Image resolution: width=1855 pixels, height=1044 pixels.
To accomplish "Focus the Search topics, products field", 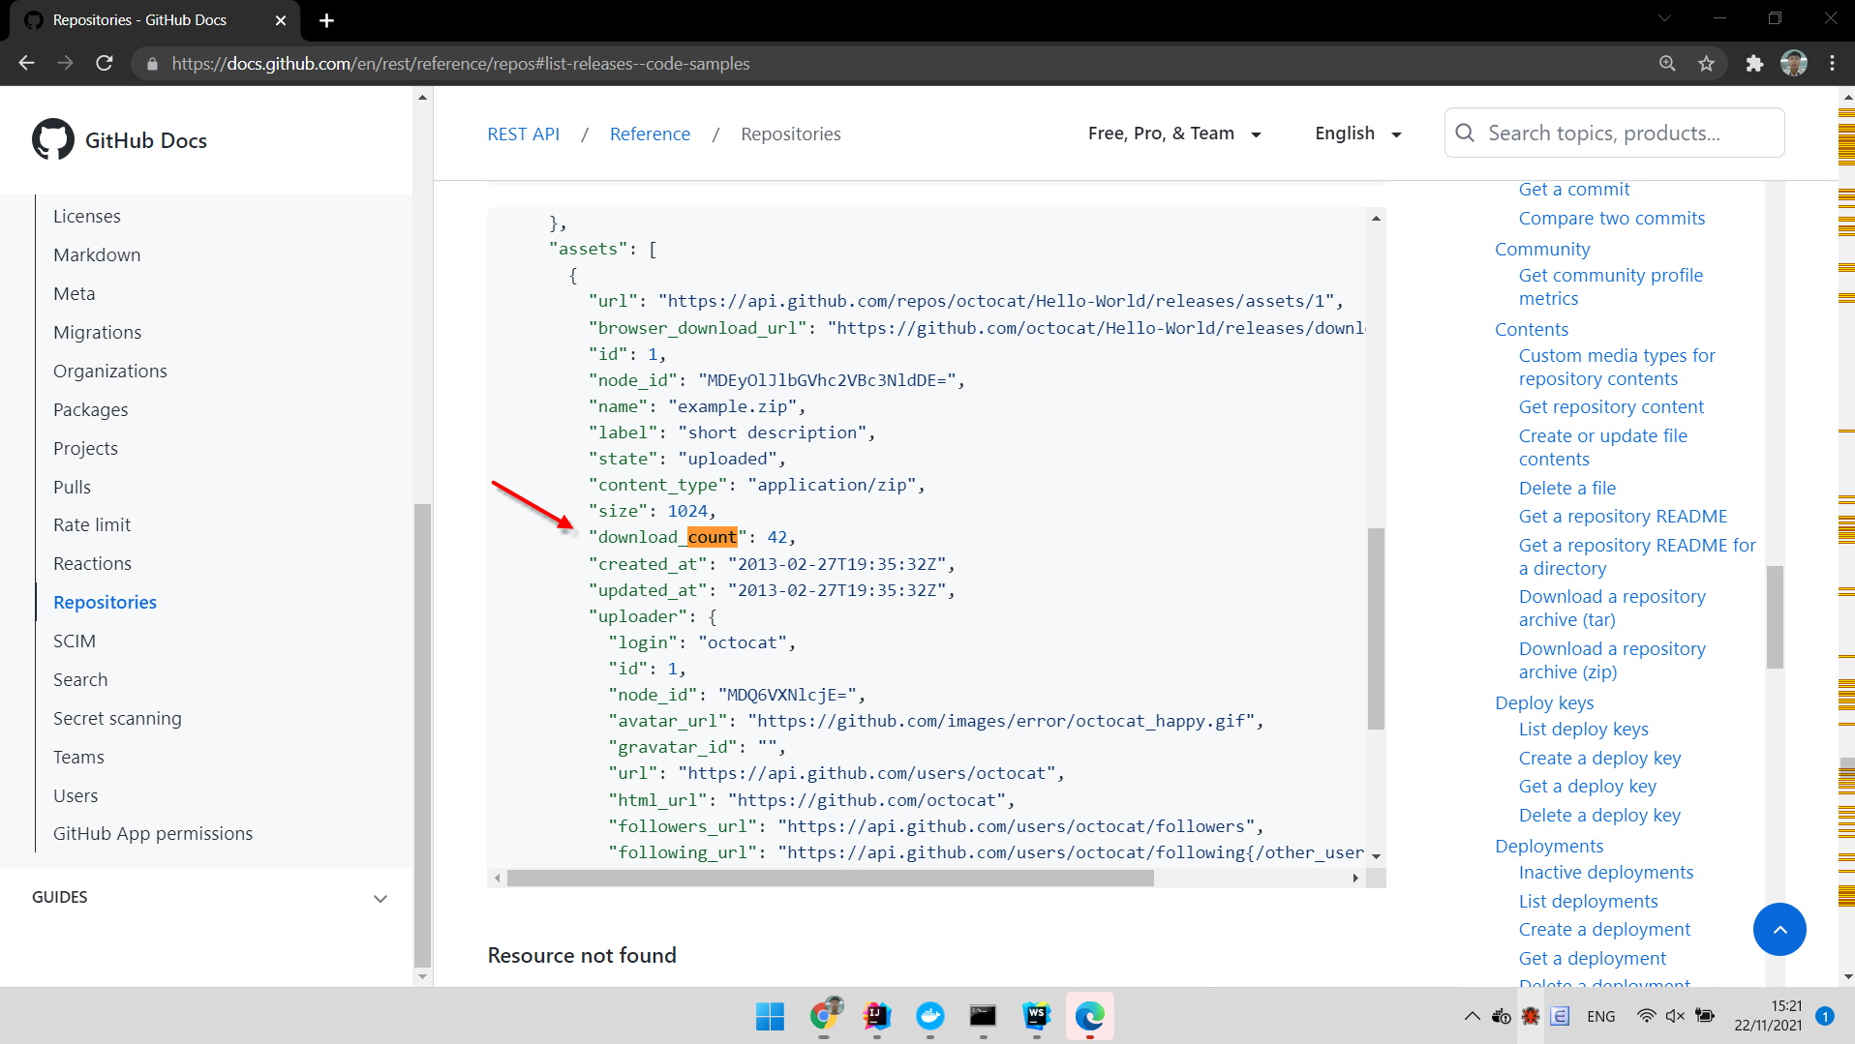I will (1615, 133).
